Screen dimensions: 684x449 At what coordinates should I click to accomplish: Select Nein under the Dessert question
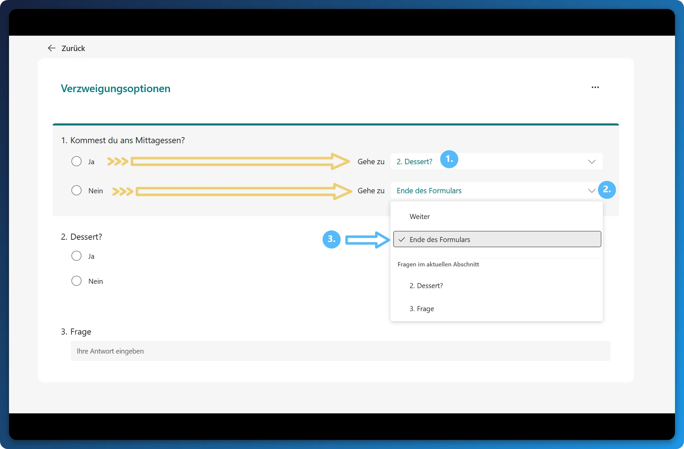point(76,281)
